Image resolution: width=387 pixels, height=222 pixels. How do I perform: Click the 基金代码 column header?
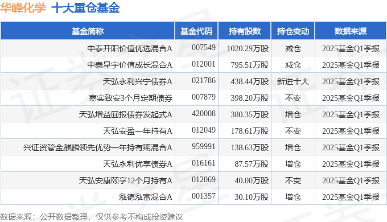coord(196,31)
